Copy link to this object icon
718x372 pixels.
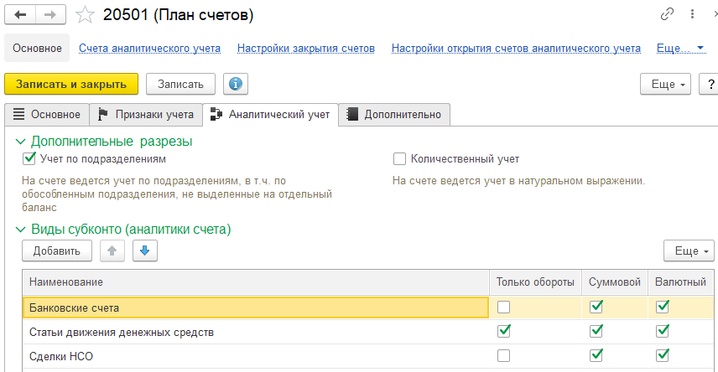pos(669,15)
